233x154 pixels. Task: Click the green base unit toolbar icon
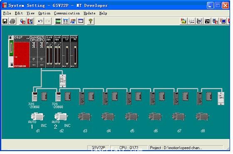tap(58, 21)
